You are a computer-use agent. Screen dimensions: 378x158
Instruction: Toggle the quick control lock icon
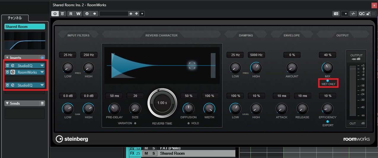pos(368,14)
